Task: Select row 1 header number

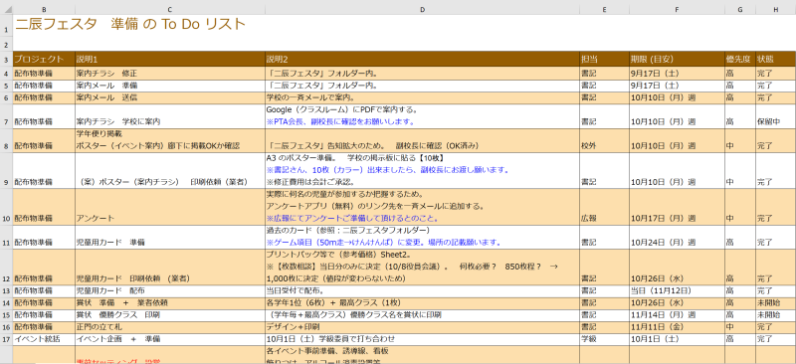Action: pyautogui.click(x=6, y=27)
